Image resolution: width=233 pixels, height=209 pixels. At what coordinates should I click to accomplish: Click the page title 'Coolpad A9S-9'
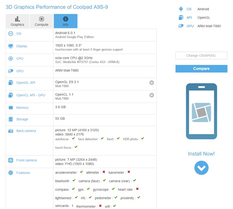(x=90, y=7)
